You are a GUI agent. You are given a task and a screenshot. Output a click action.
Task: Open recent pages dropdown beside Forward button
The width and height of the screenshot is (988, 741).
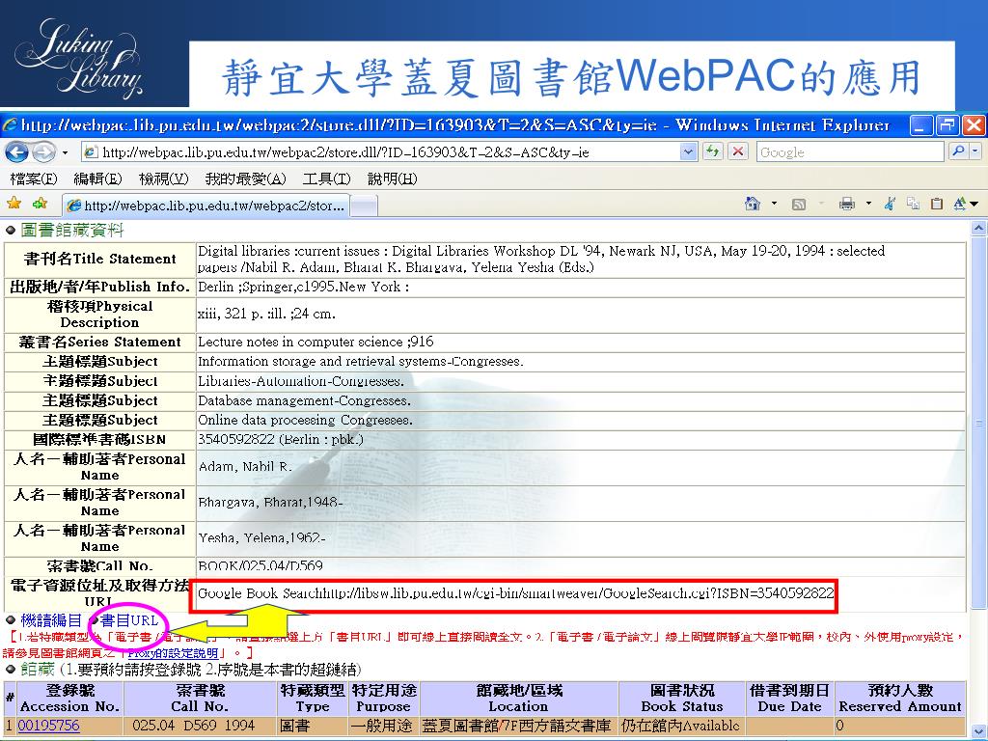click(65, 152)
